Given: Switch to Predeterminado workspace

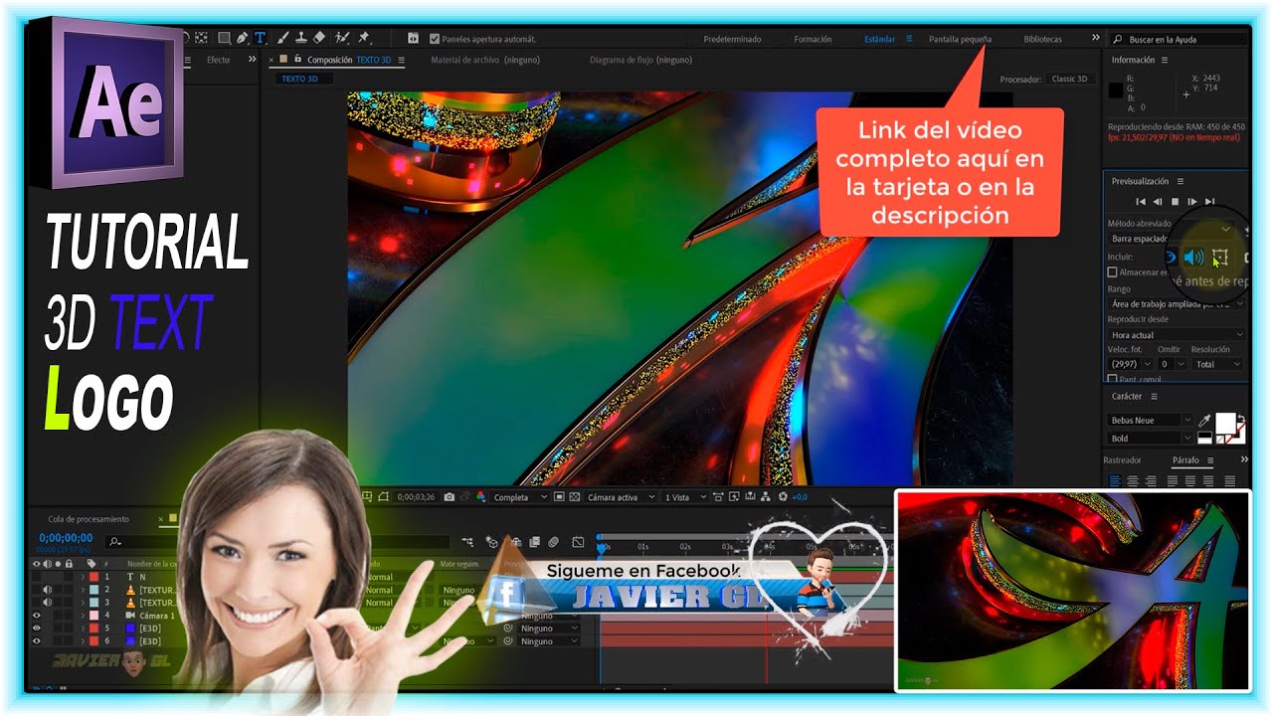Looking at the screenshot, I should coord(732,40).
